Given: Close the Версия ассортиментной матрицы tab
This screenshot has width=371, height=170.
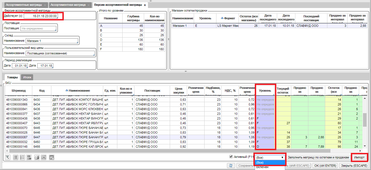Looking at the screenshot, I should tap(145, 5).
